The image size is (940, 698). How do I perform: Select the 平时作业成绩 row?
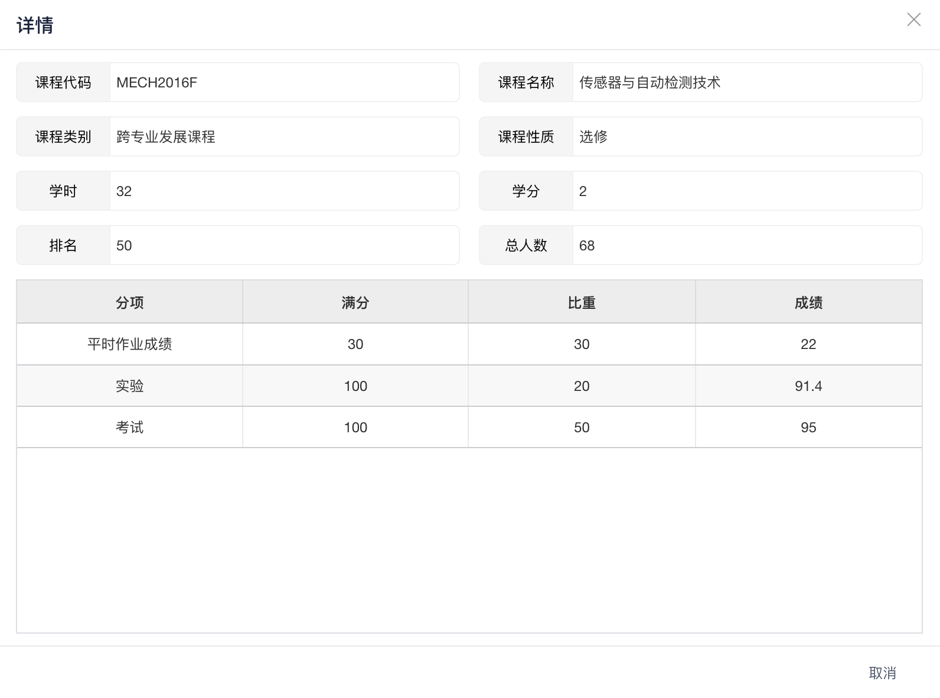point(129,344)
